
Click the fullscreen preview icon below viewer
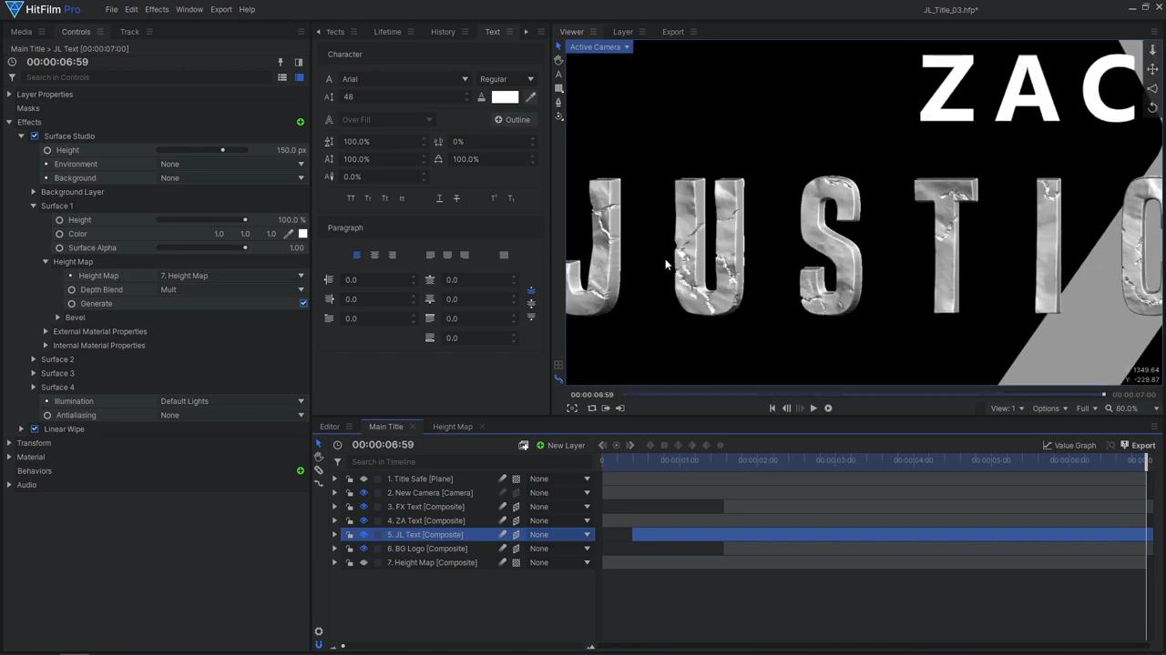pyautogui.click(x=572, y=408)
